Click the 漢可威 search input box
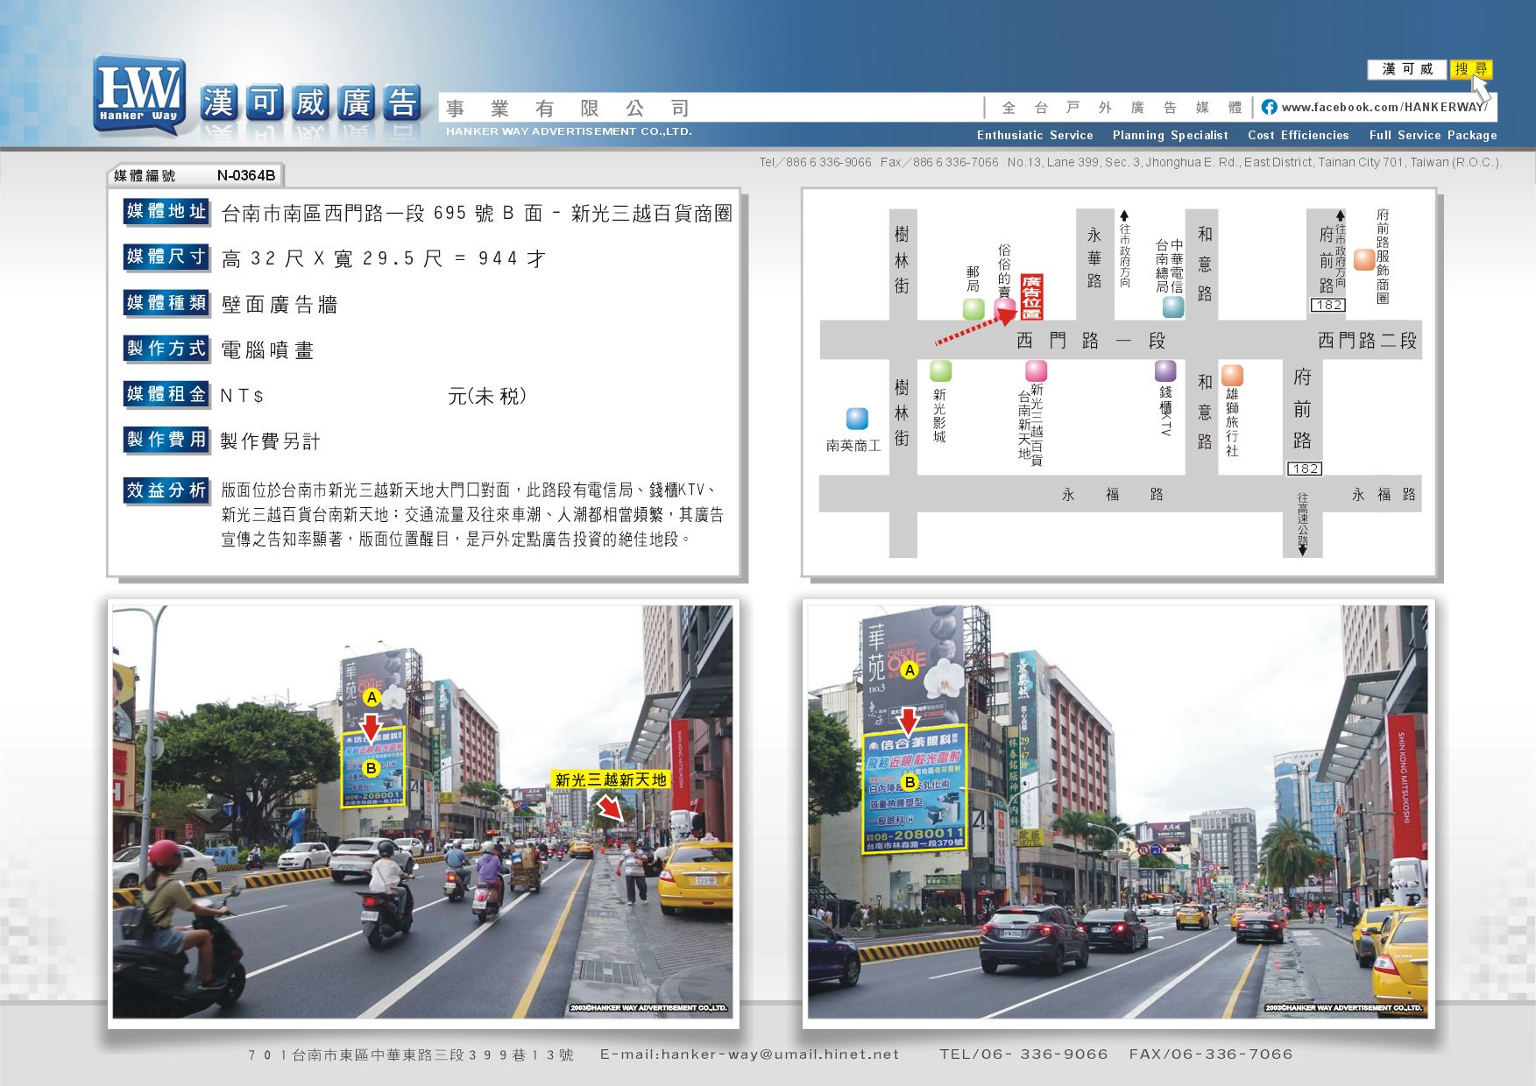Screen dimensions: 1536x1086 tap(1407, 69)
